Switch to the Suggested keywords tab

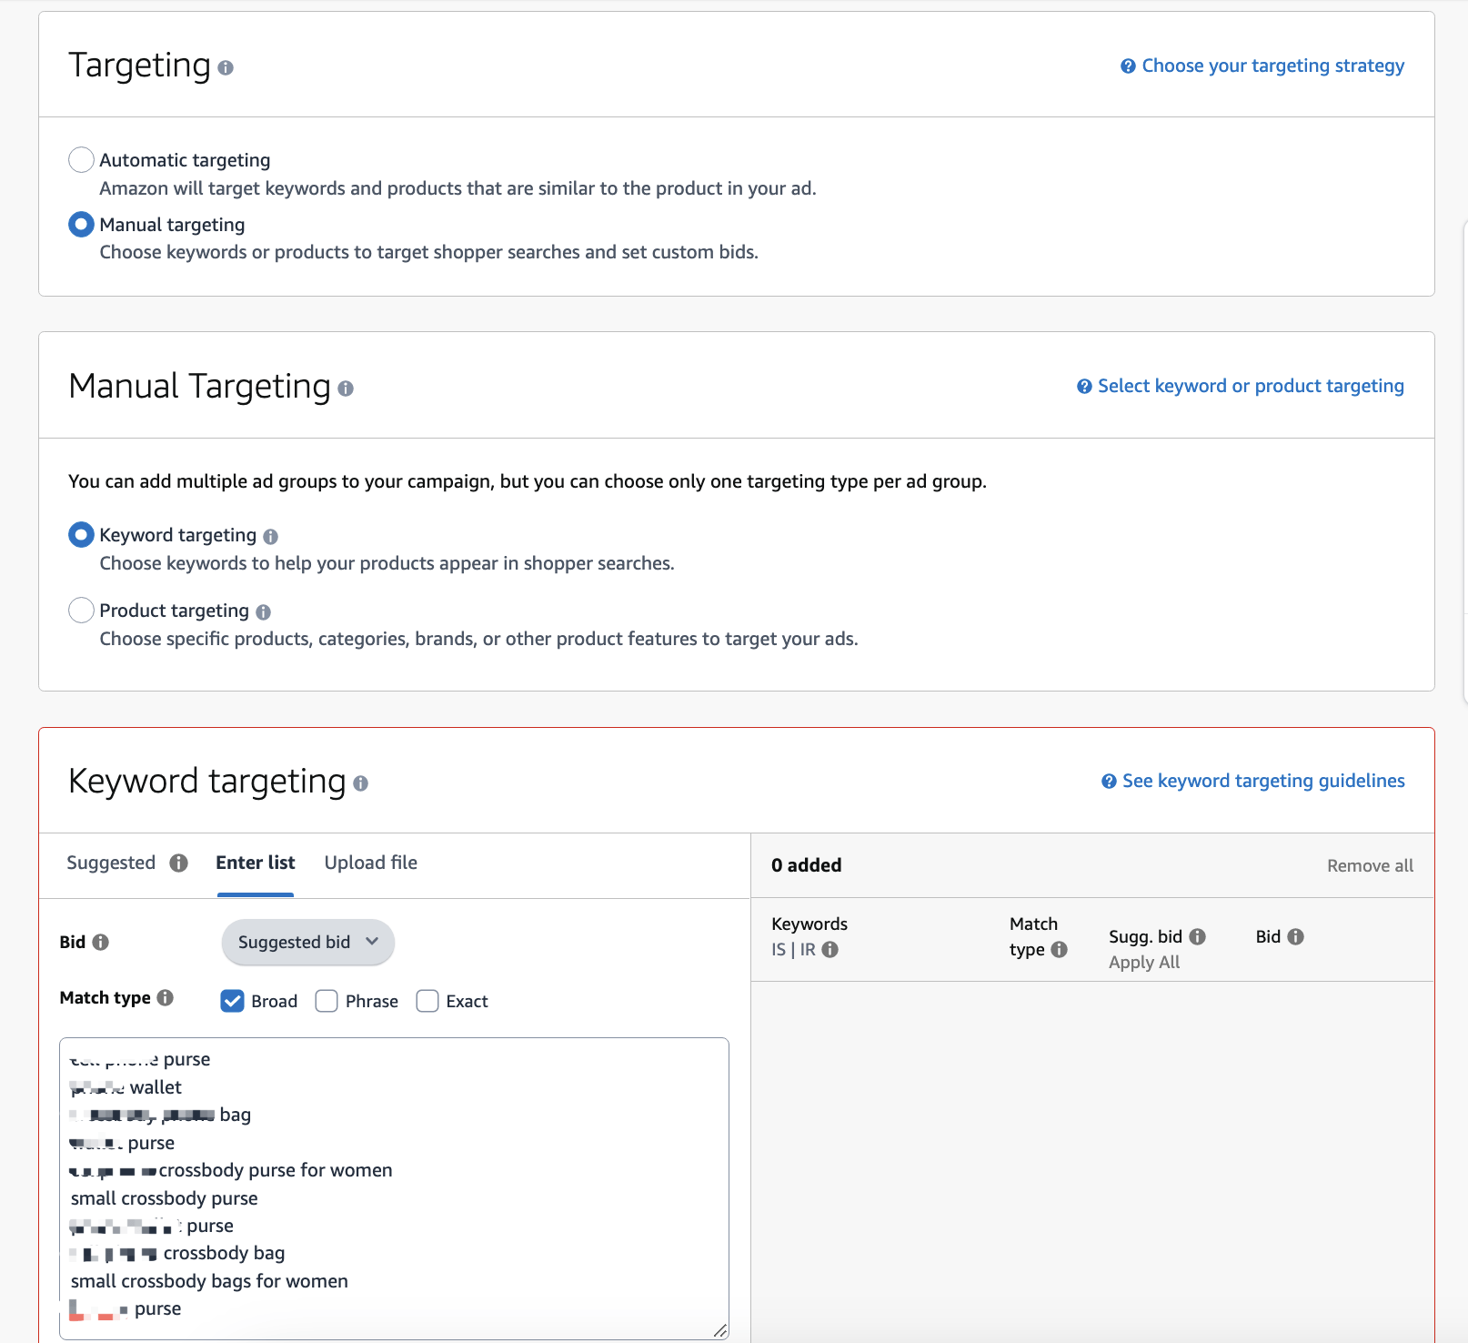[111, 863]
